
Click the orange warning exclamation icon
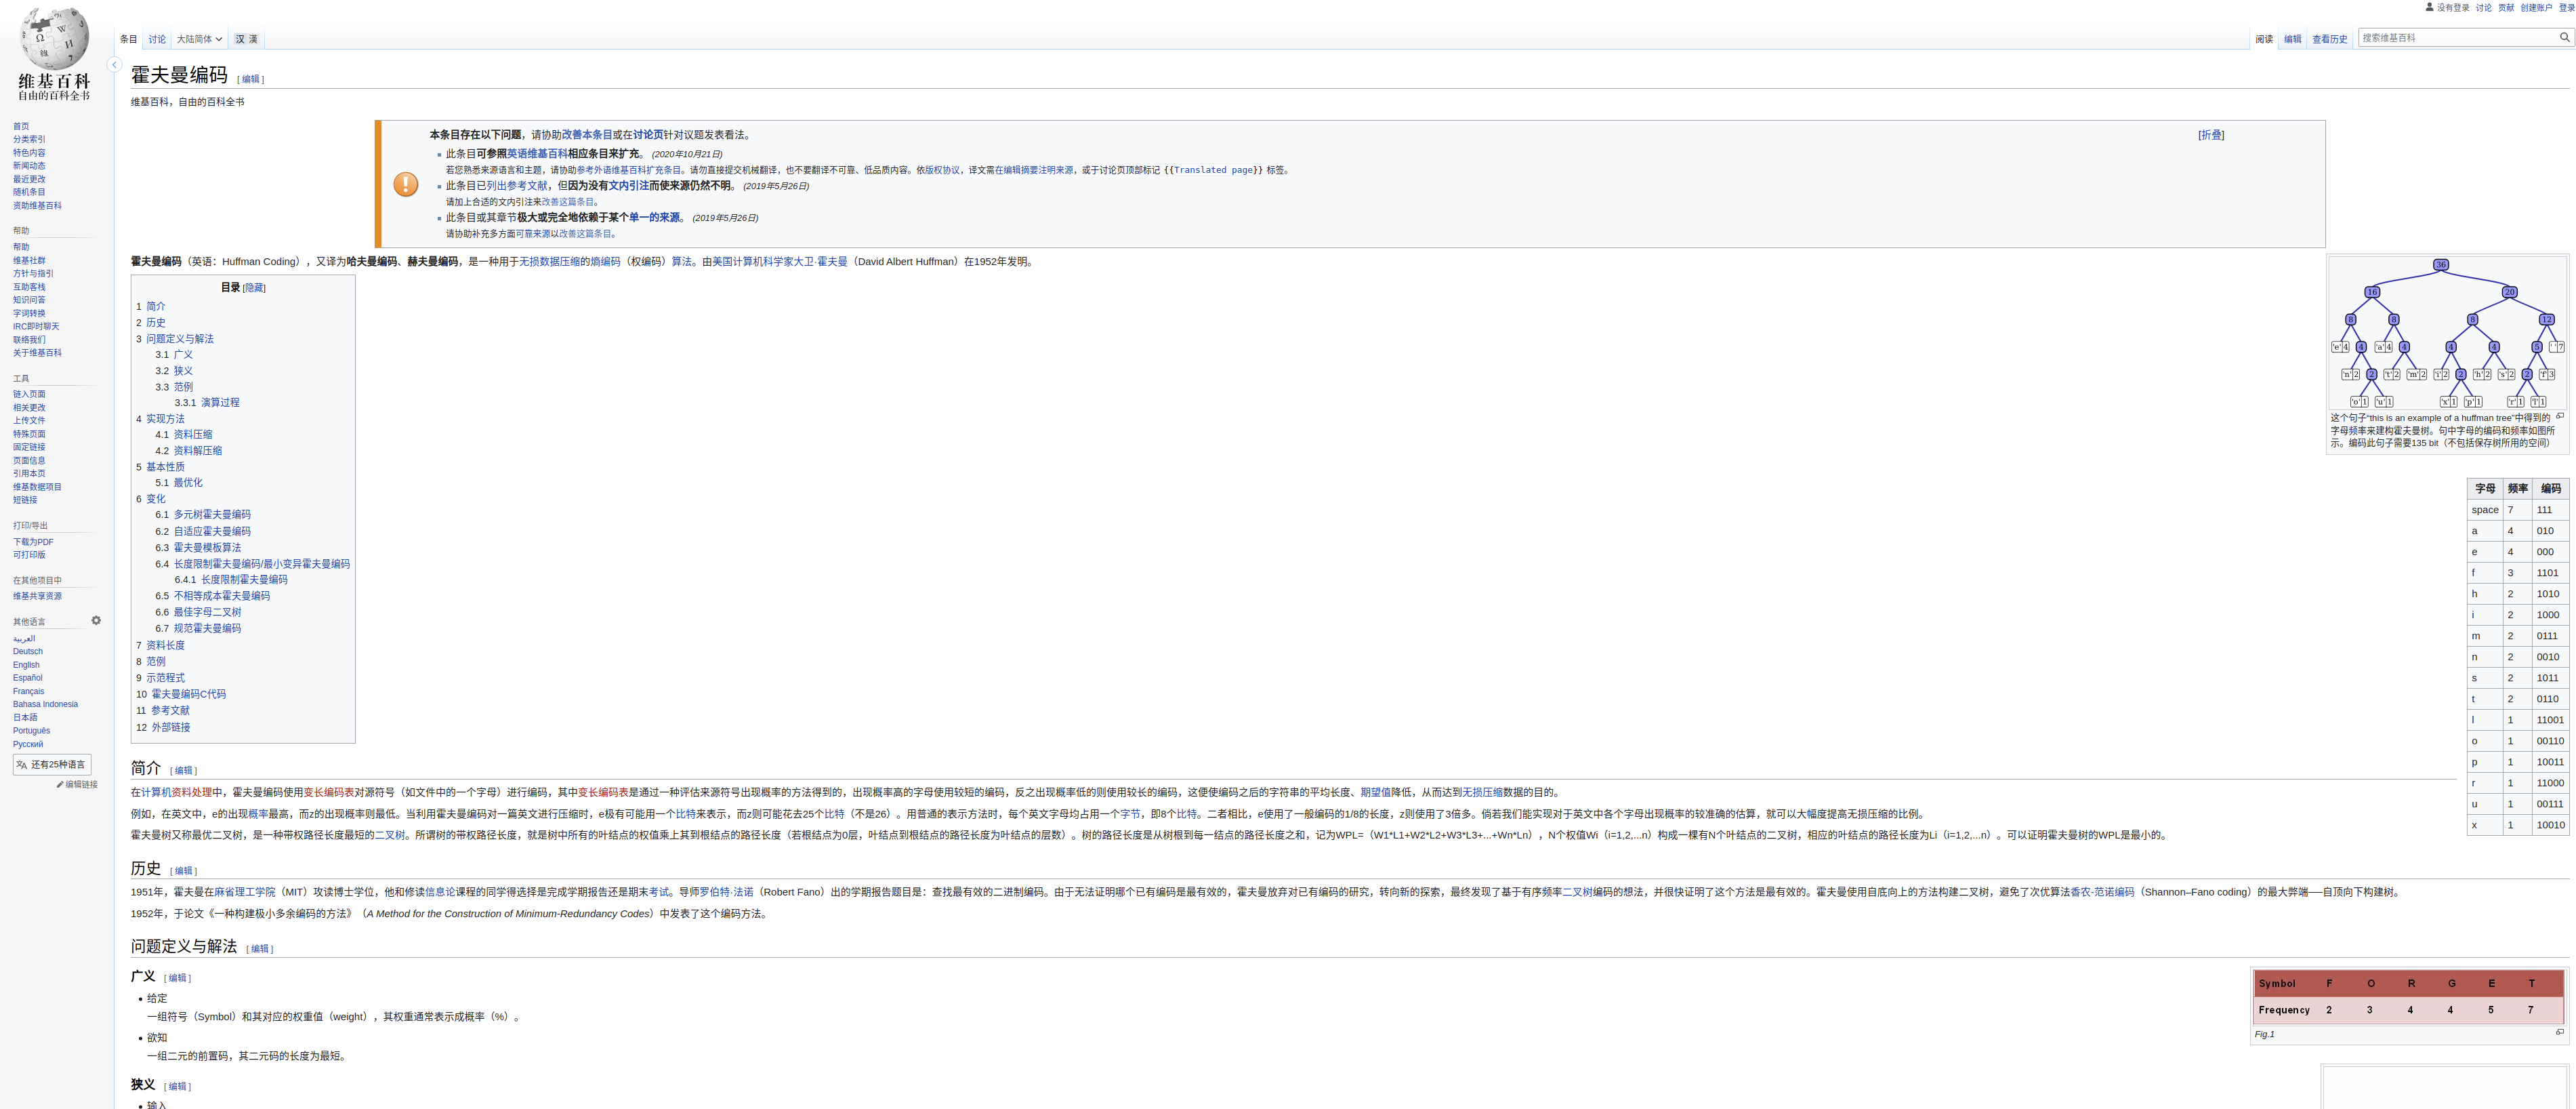tap(406, 184)
